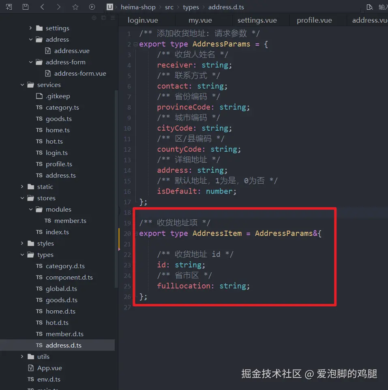The image size is (388, 390).
Task: Open the sidebar hamburger menu icon
Action: 113,18
